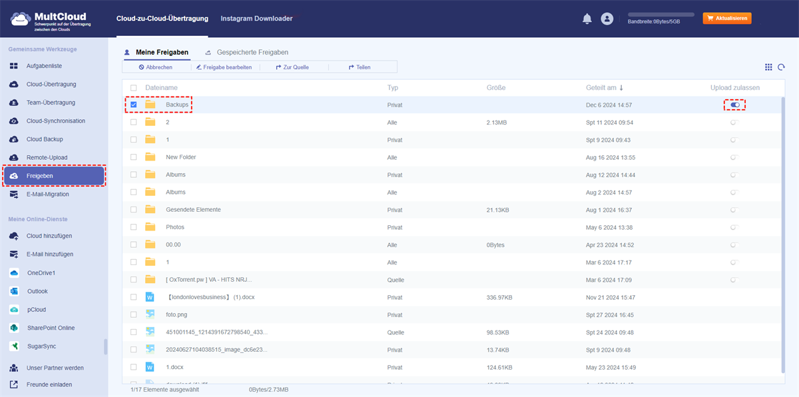Click the bandwidth usage progress bar
799x397 pixels.
pos(661,14)
